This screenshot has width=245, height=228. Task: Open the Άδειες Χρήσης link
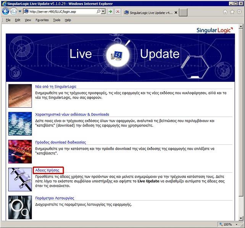point(47,170)
